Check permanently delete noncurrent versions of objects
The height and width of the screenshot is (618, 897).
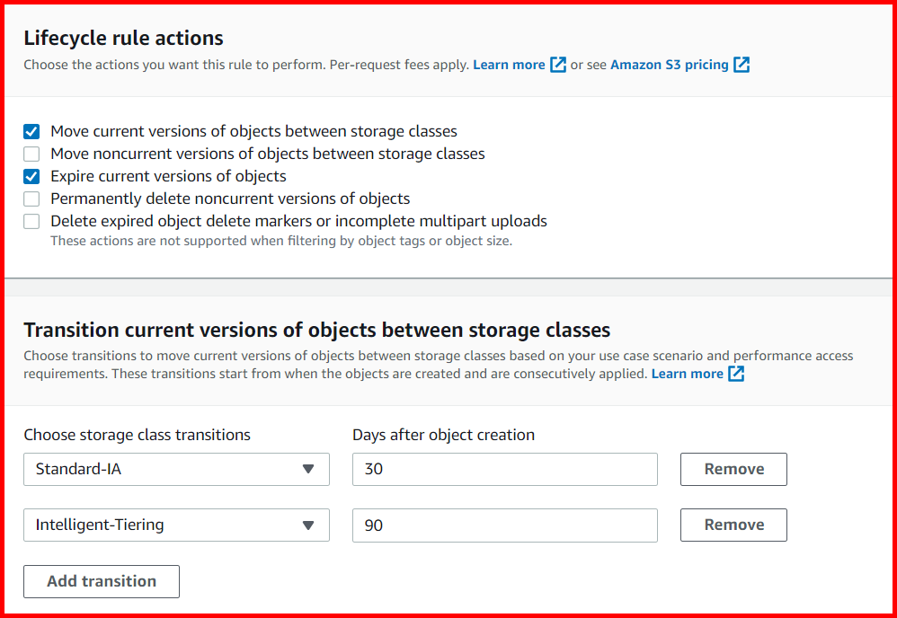[31, 199]
